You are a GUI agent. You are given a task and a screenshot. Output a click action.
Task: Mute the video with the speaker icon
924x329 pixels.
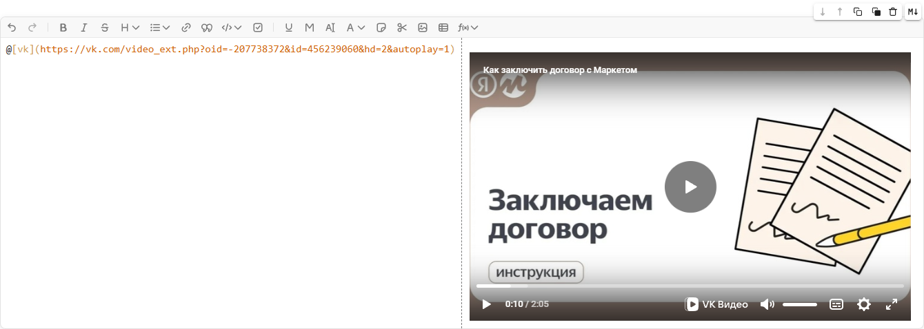coord(767,304)
